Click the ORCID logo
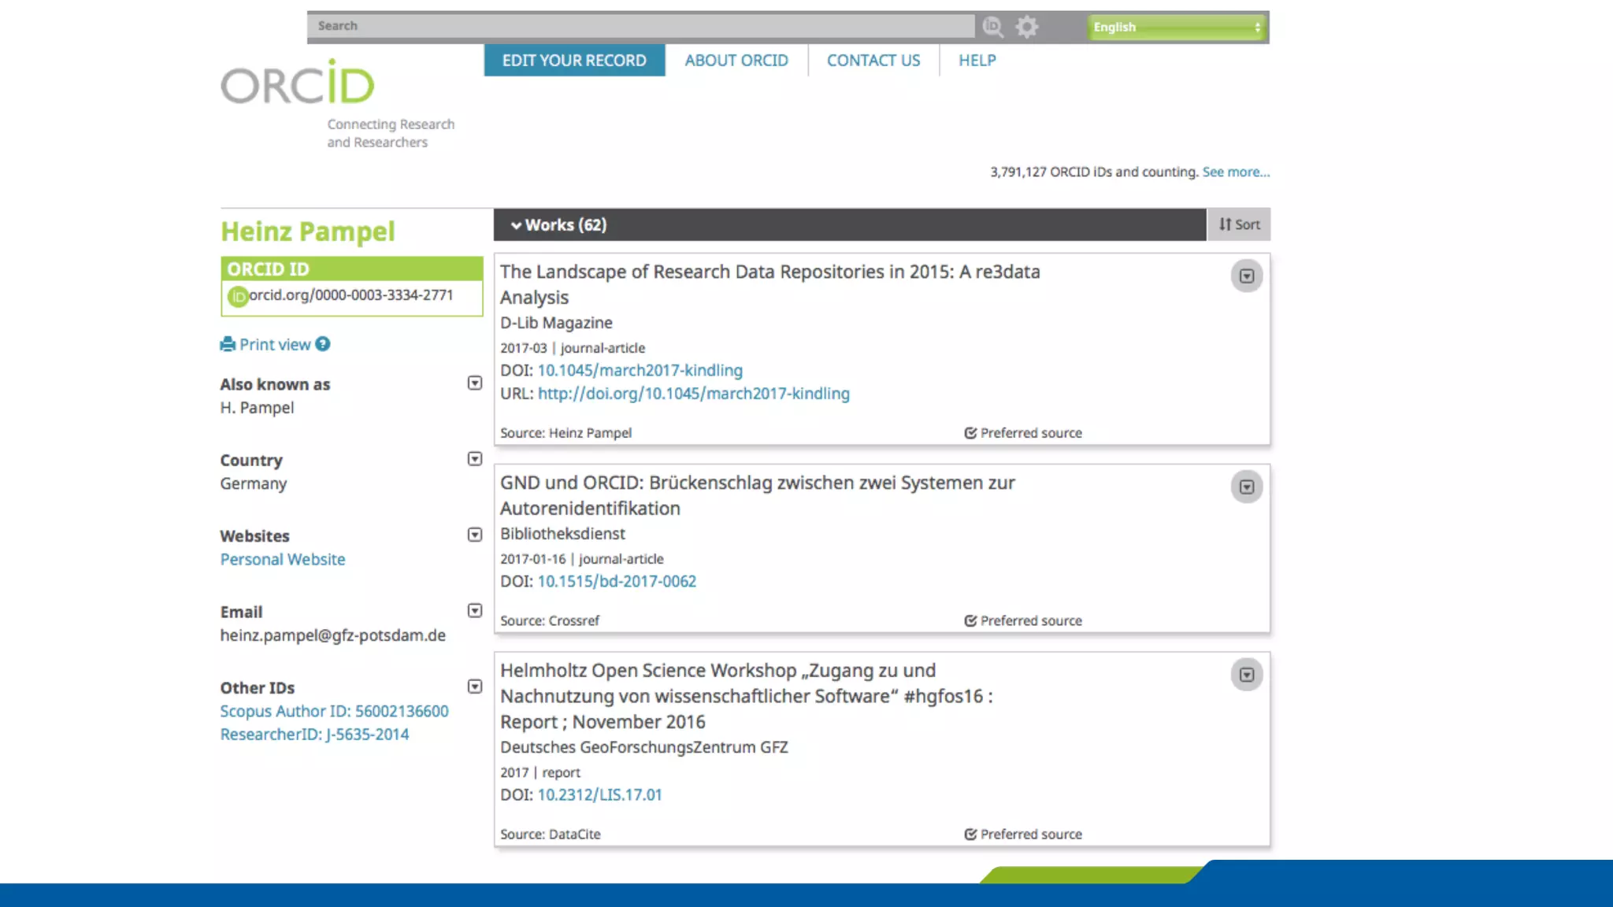The width and height of the screenshot is (1613, 907). [x=298, y=83]
